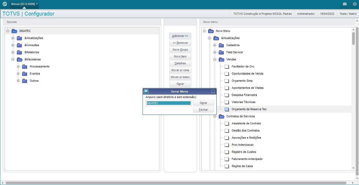The width and height of the screenshot is (359, 185).
Task: Collapse the SIGATEC root node
Action: coord(8,31)
